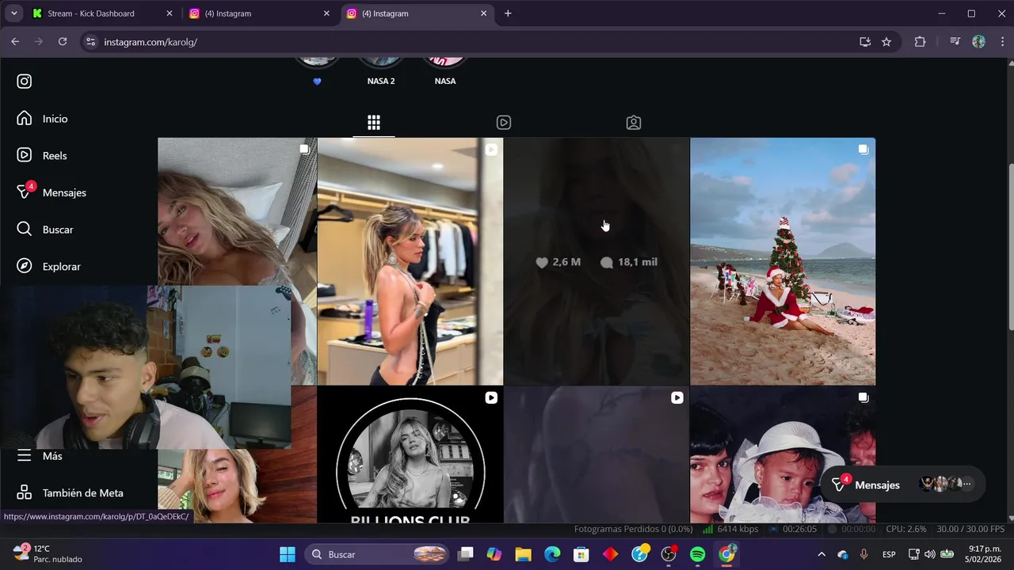Image resolution: width=1014 pixels, height=570 pixels.
Task: Open the Chrome profile avatar
Action: pyautogui.click(x=978, y=42)
